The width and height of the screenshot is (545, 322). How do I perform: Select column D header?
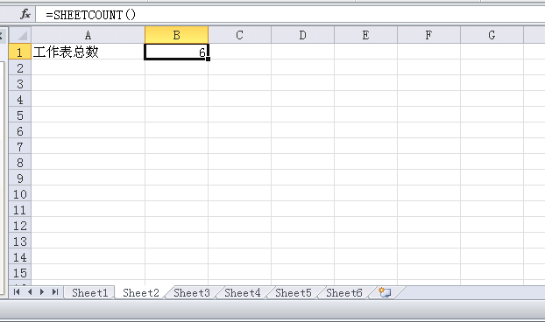point(303,35)
